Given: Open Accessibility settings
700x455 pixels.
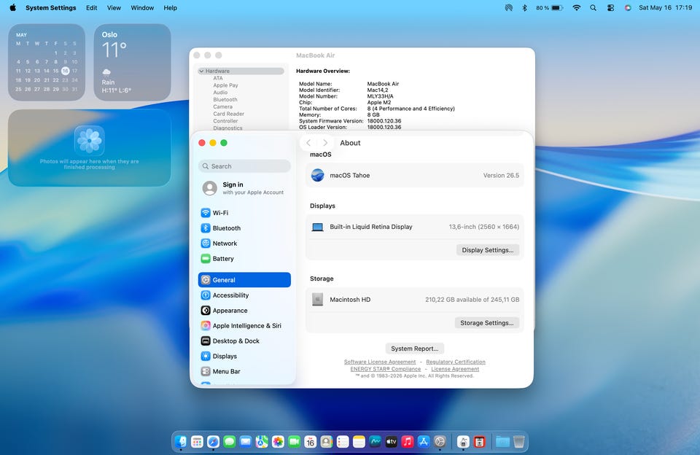Looking at the screenshot, I should (244, 295).
